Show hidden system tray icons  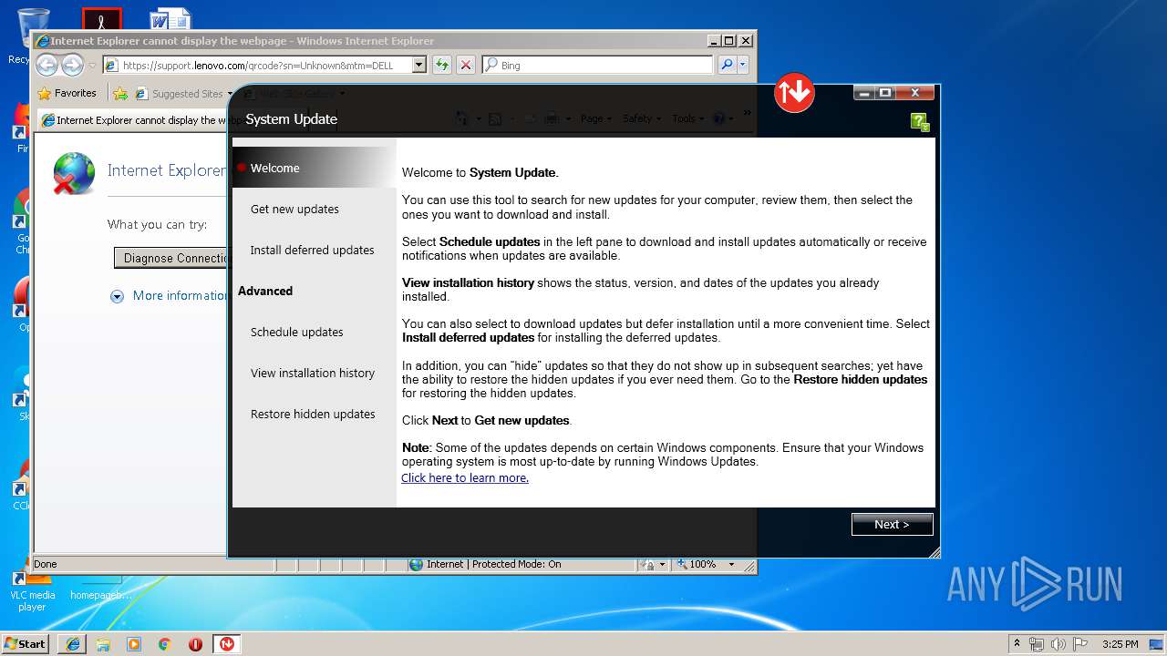click(x=1017, y=644)
